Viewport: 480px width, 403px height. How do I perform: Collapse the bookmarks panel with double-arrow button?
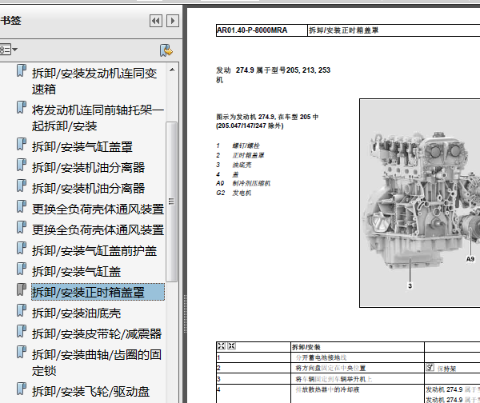click(x=156, y=21)
